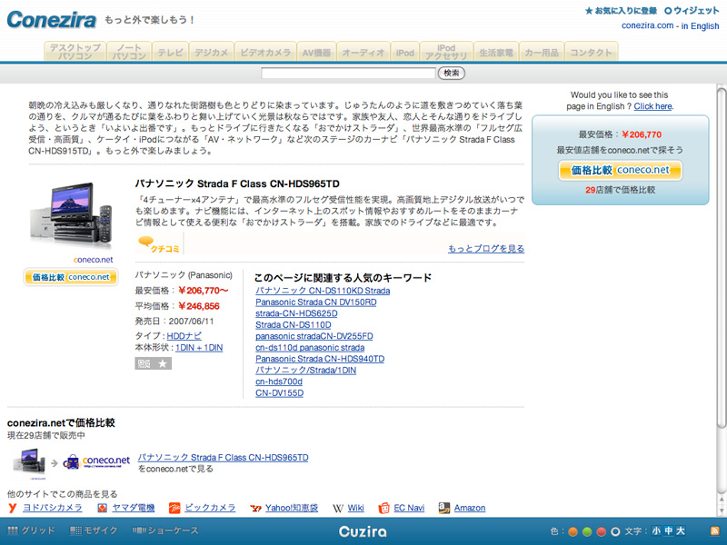The image size is (727, 545).
Task: Click the small product thumbnail in comparison row
Action: [29, 462]
